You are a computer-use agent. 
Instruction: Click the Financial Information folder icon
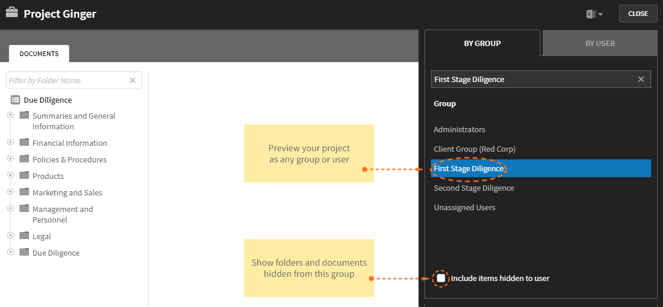(24, 142)
